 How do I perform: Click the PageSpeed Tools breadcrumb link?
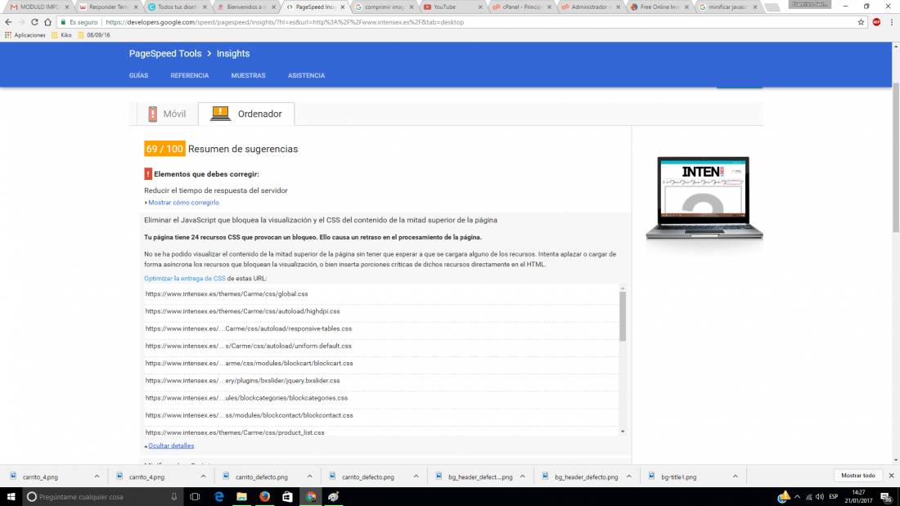pos(165,53)
